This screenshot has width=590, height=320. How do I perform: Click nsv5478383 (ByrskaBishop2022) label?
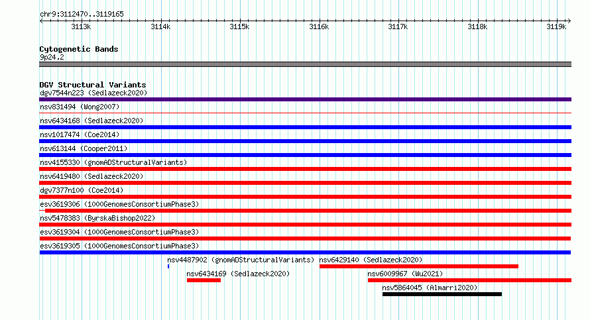coord(97,218)
